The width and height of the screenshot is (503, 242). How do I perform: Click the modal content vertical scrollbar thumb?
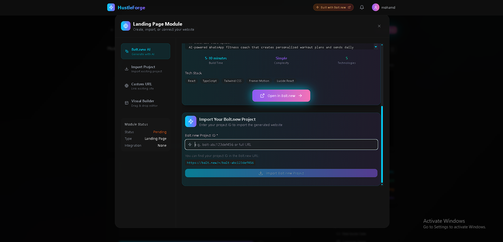(382, 144)
